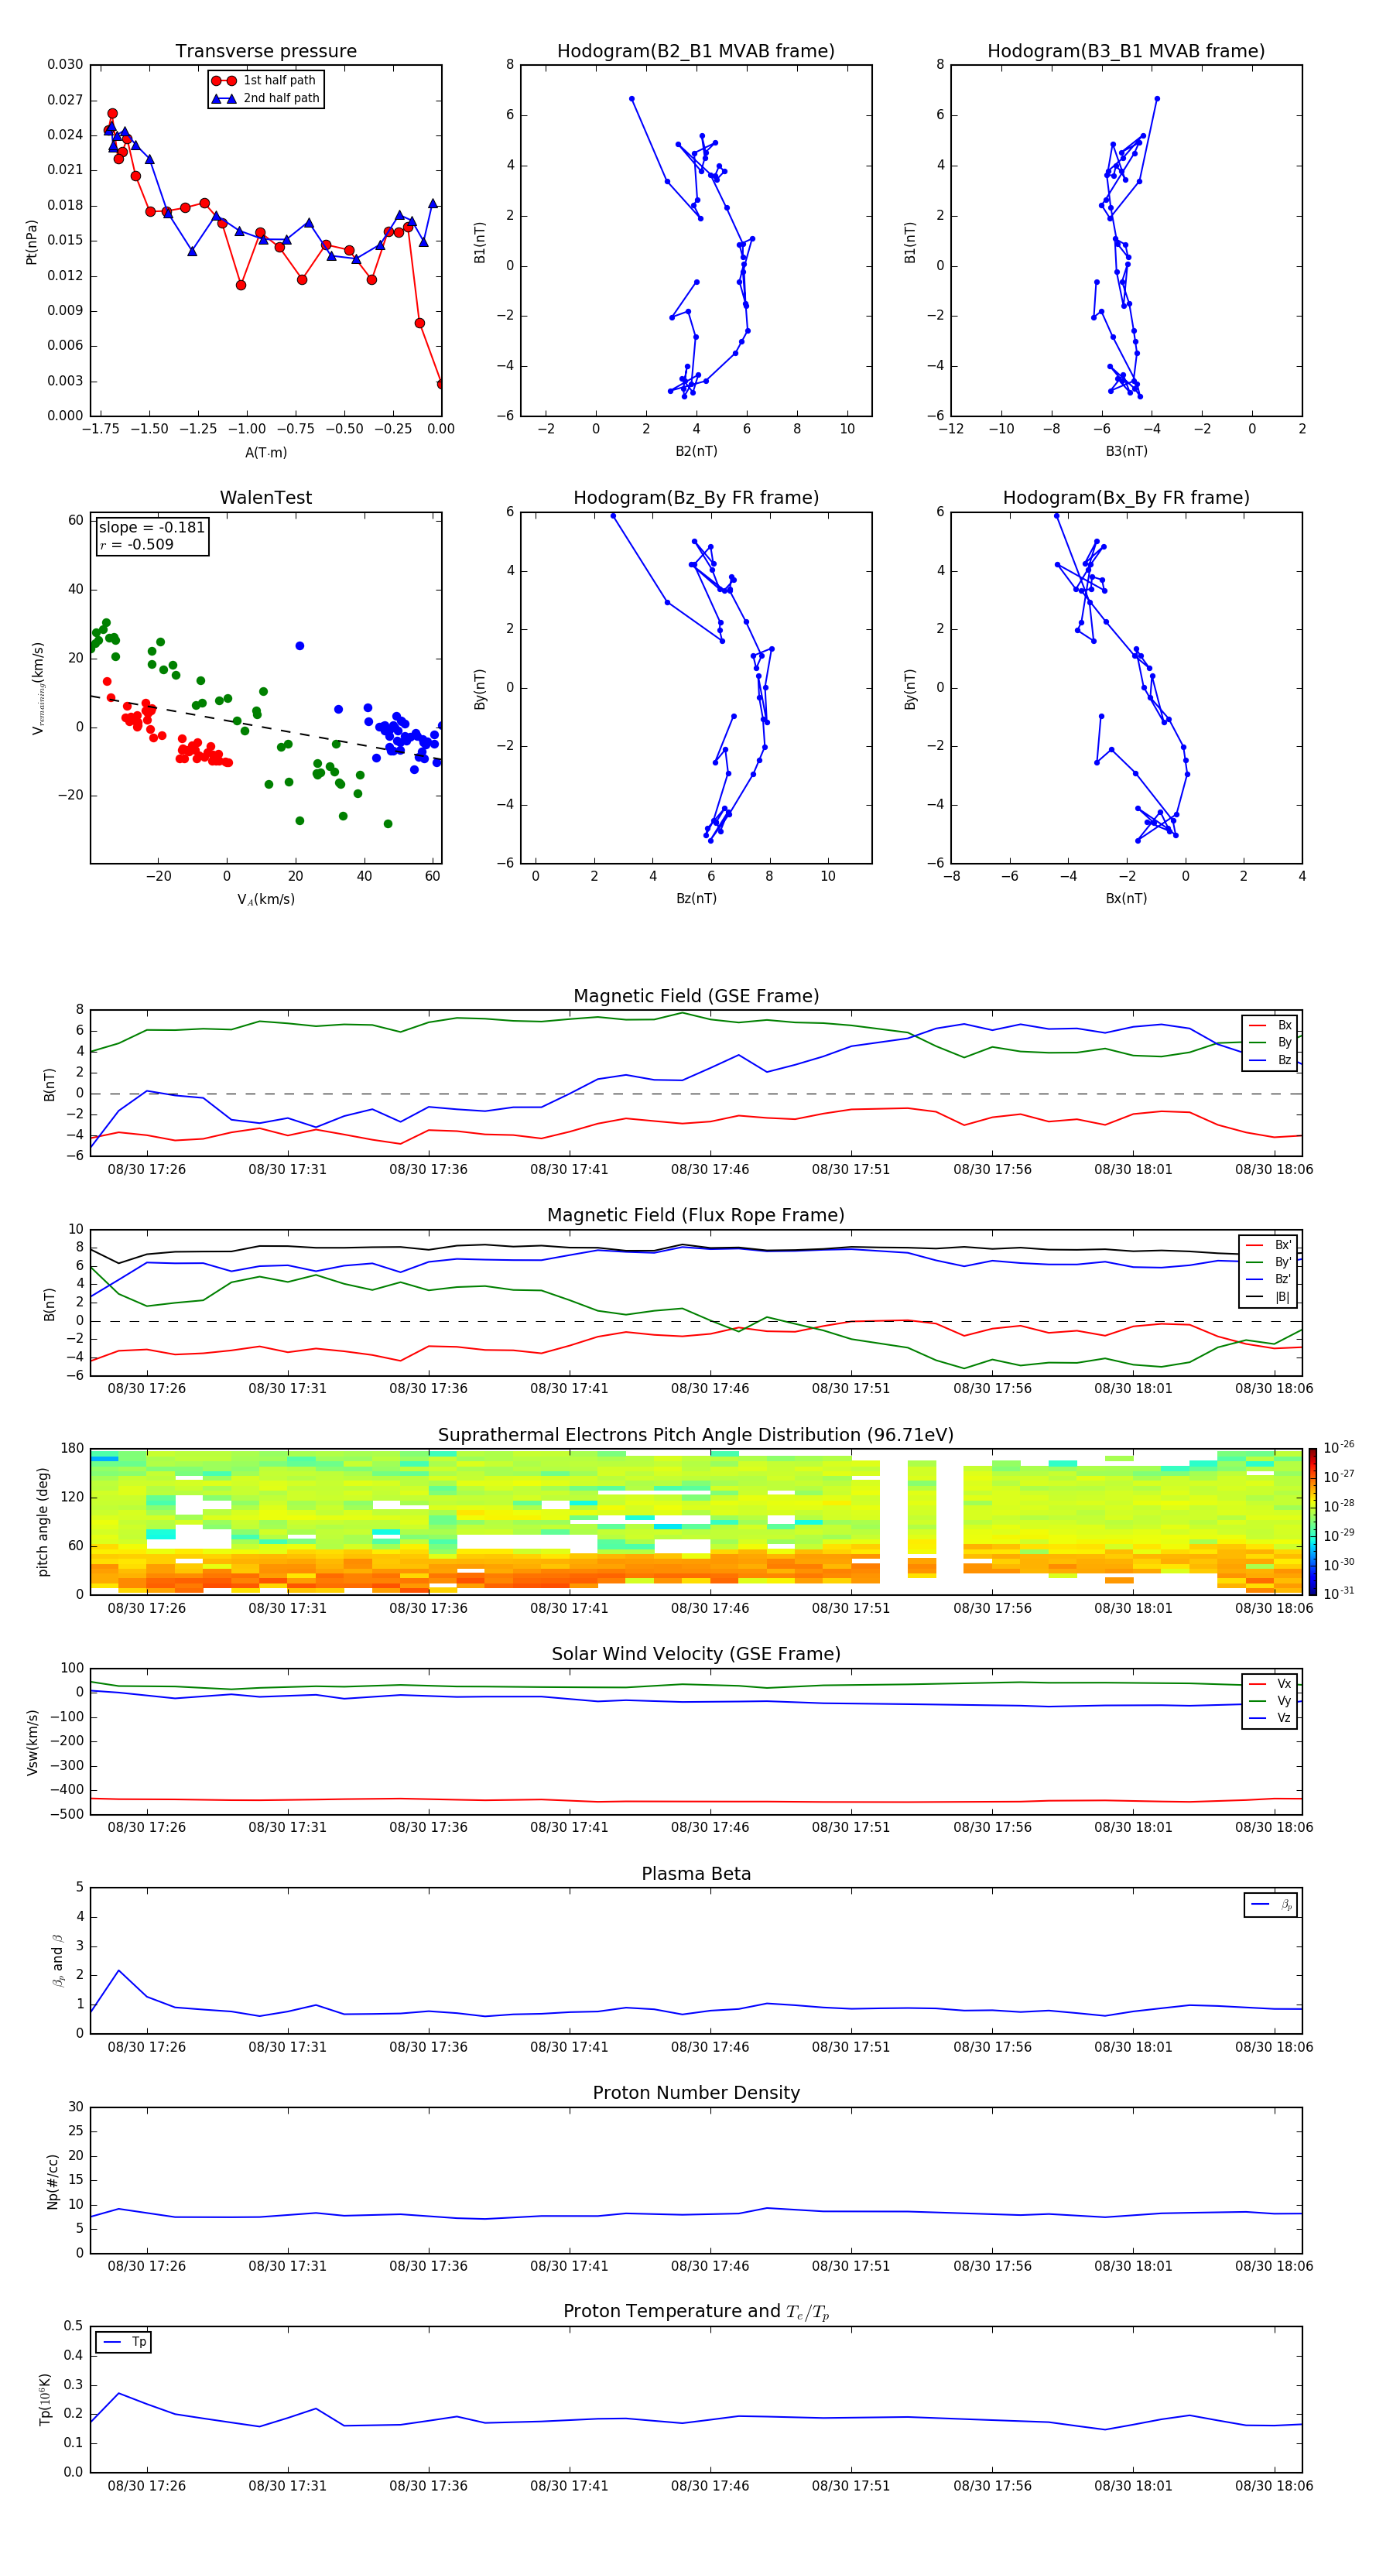Click the "Hodogram(Bx_By FR frame)" title
Viewport: 1393px width, 2554px height.
pos(1126,497)
